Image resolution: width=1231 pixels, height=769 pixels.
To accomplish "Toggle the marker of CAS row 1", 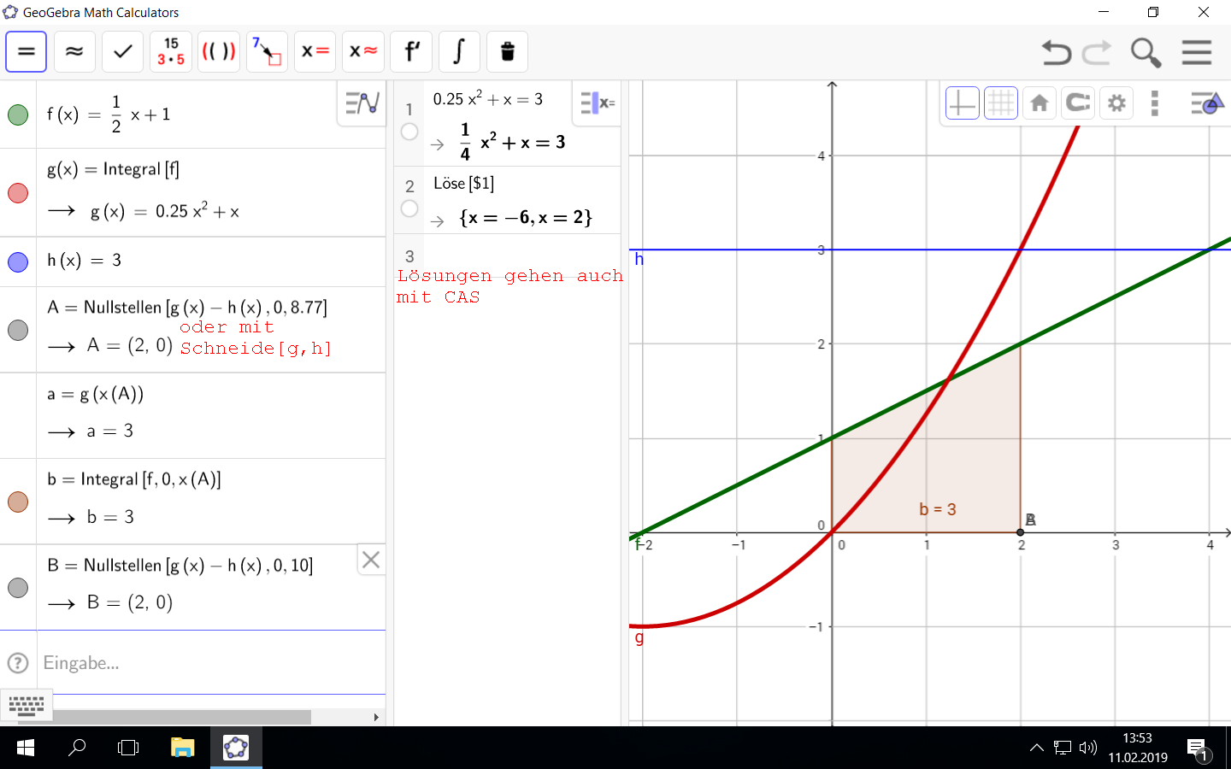I will [409, 132].
